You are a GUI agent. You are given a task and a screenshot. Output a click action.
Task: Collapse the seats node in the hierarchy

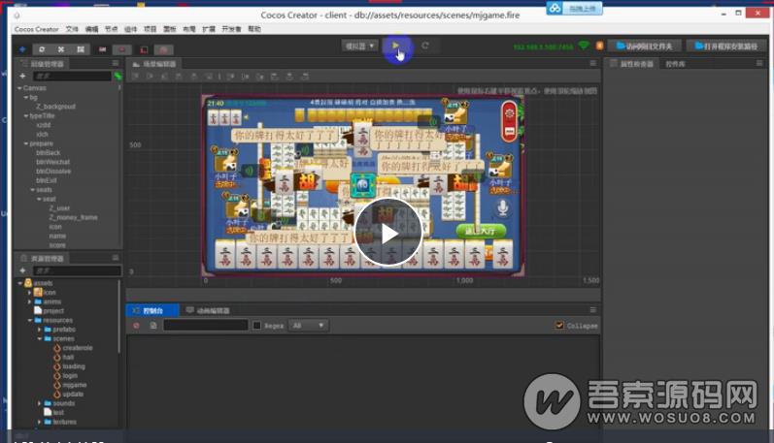(x=33, y=190)
